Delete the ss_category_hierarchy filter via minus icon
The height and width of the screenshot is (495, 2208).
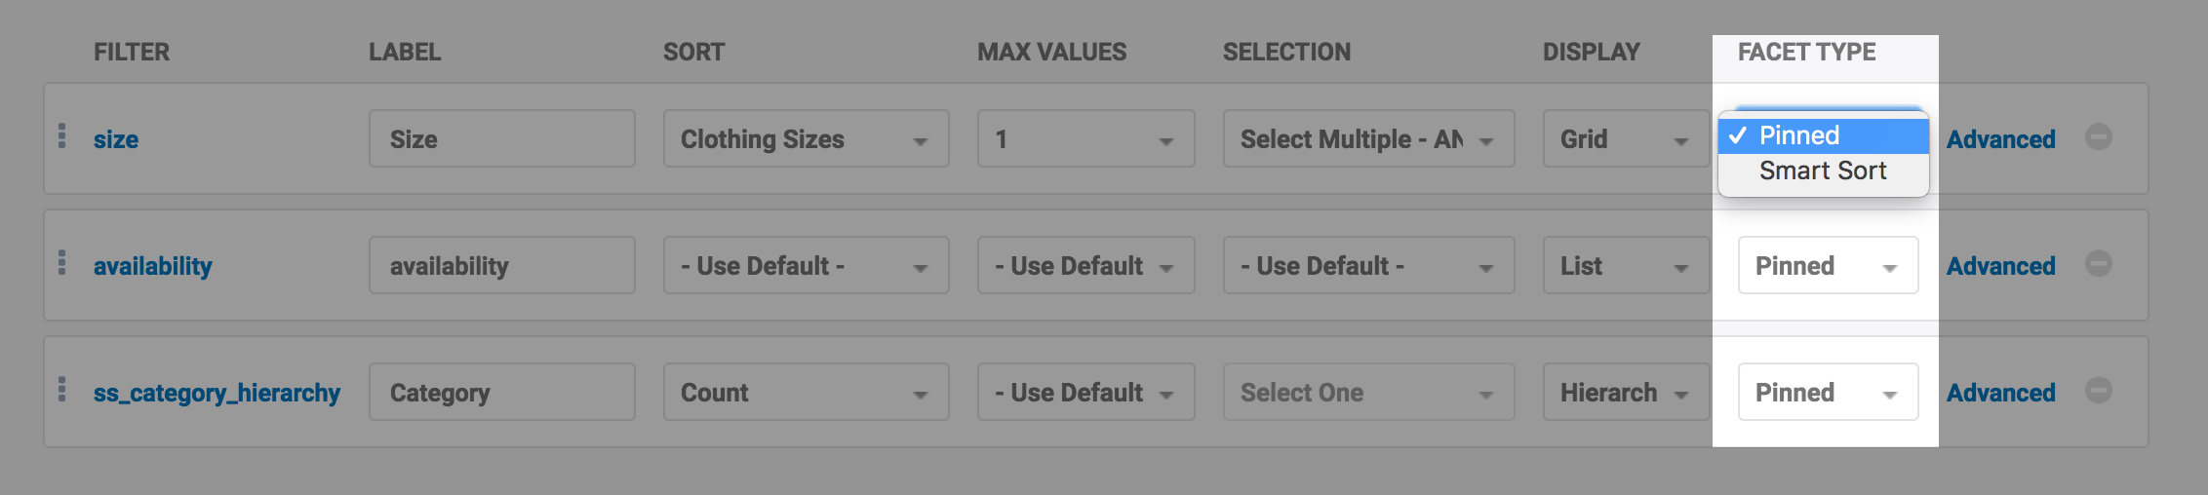click(2099, 391)
